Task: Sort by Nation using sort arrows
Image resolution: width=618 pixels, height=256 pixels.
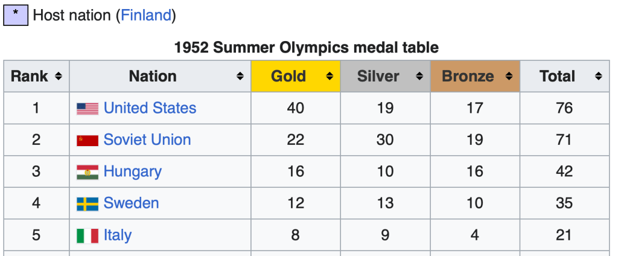Action: 240,77
